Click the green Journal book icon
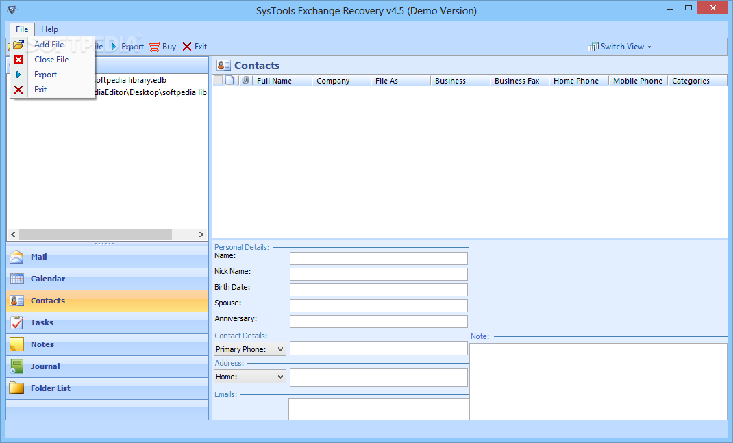 [16, 366]
